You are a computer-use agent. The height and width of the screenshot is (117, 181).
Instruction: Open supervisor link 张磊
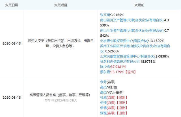(103, 113)
